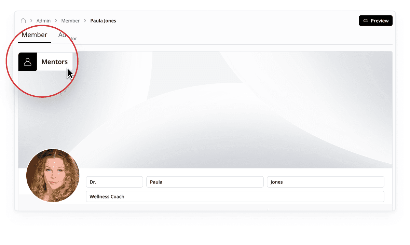This screenshot has width=410, height=245.
Task: Click the chevron between Admin and Member
Action: point(56,21)
